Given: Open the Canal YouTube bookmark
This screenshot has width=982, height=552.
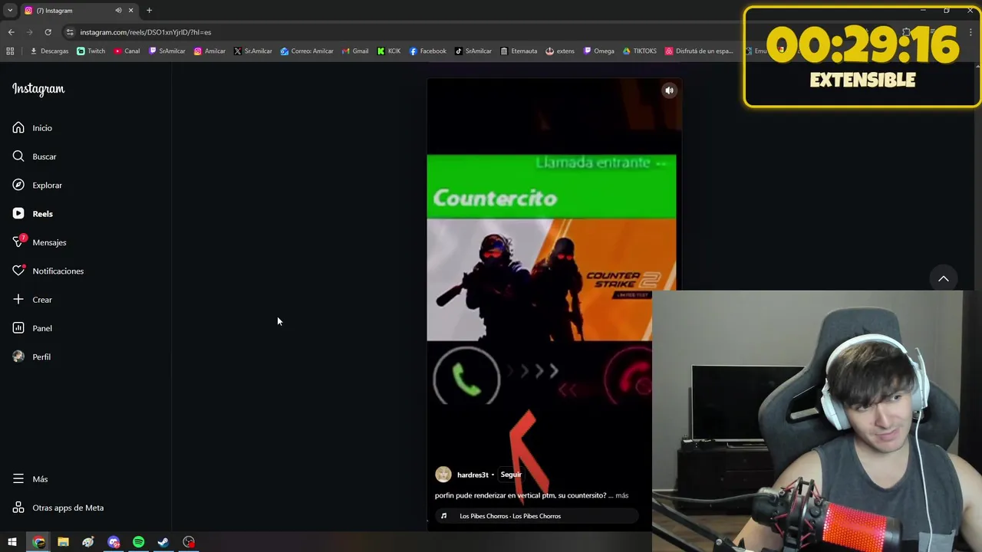Looking at the screenshot, I should (127, 51).
